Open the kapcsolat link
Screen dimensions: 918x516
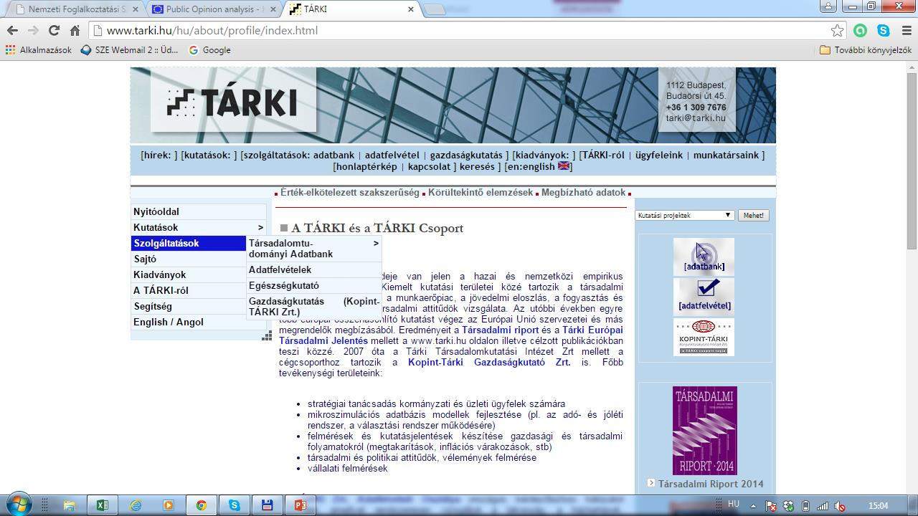click(x=429, y=166)
